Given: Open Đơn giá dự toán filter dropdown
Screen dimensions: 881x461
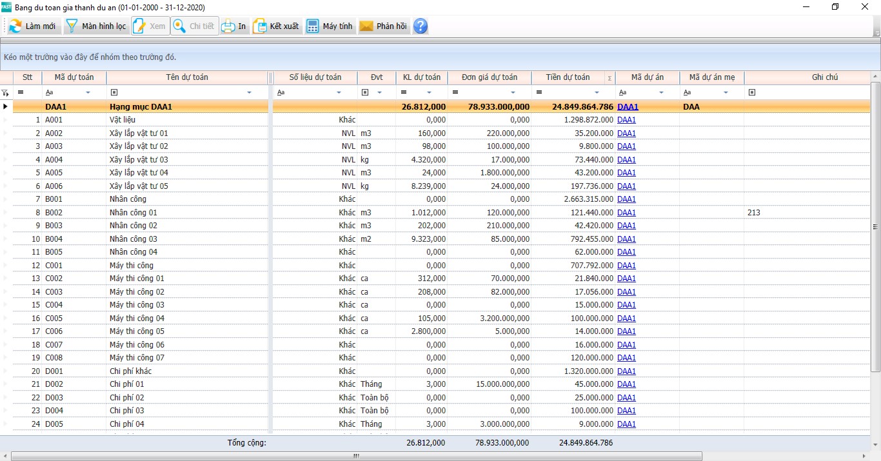Looking at the screenshot, I should tap(513, 93).
